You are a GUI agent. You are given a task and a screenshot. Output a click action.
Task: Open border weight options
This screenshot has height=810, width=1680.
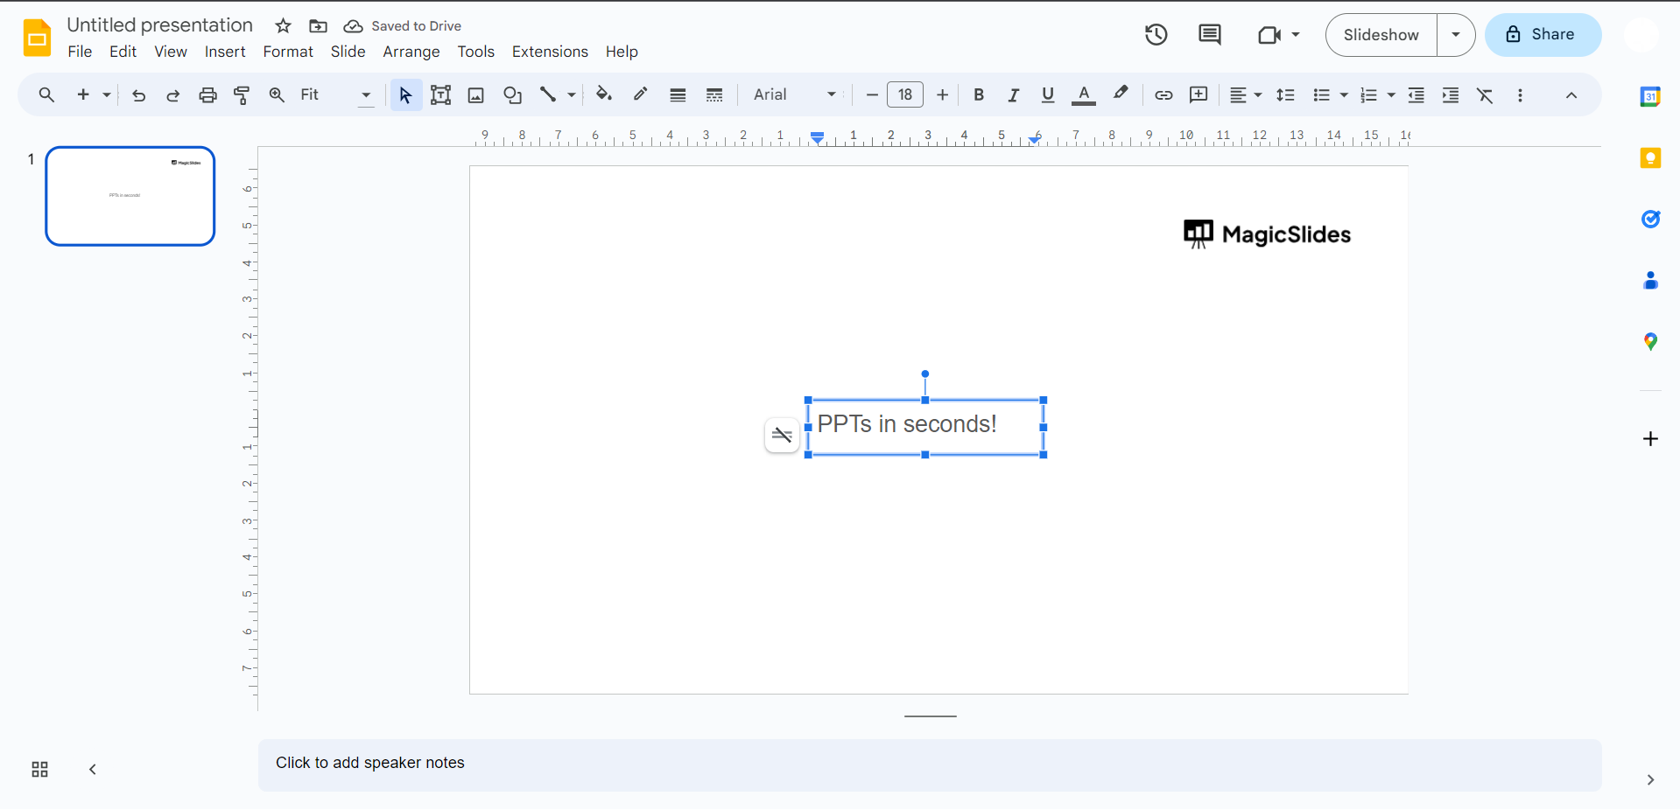point(678,94)
